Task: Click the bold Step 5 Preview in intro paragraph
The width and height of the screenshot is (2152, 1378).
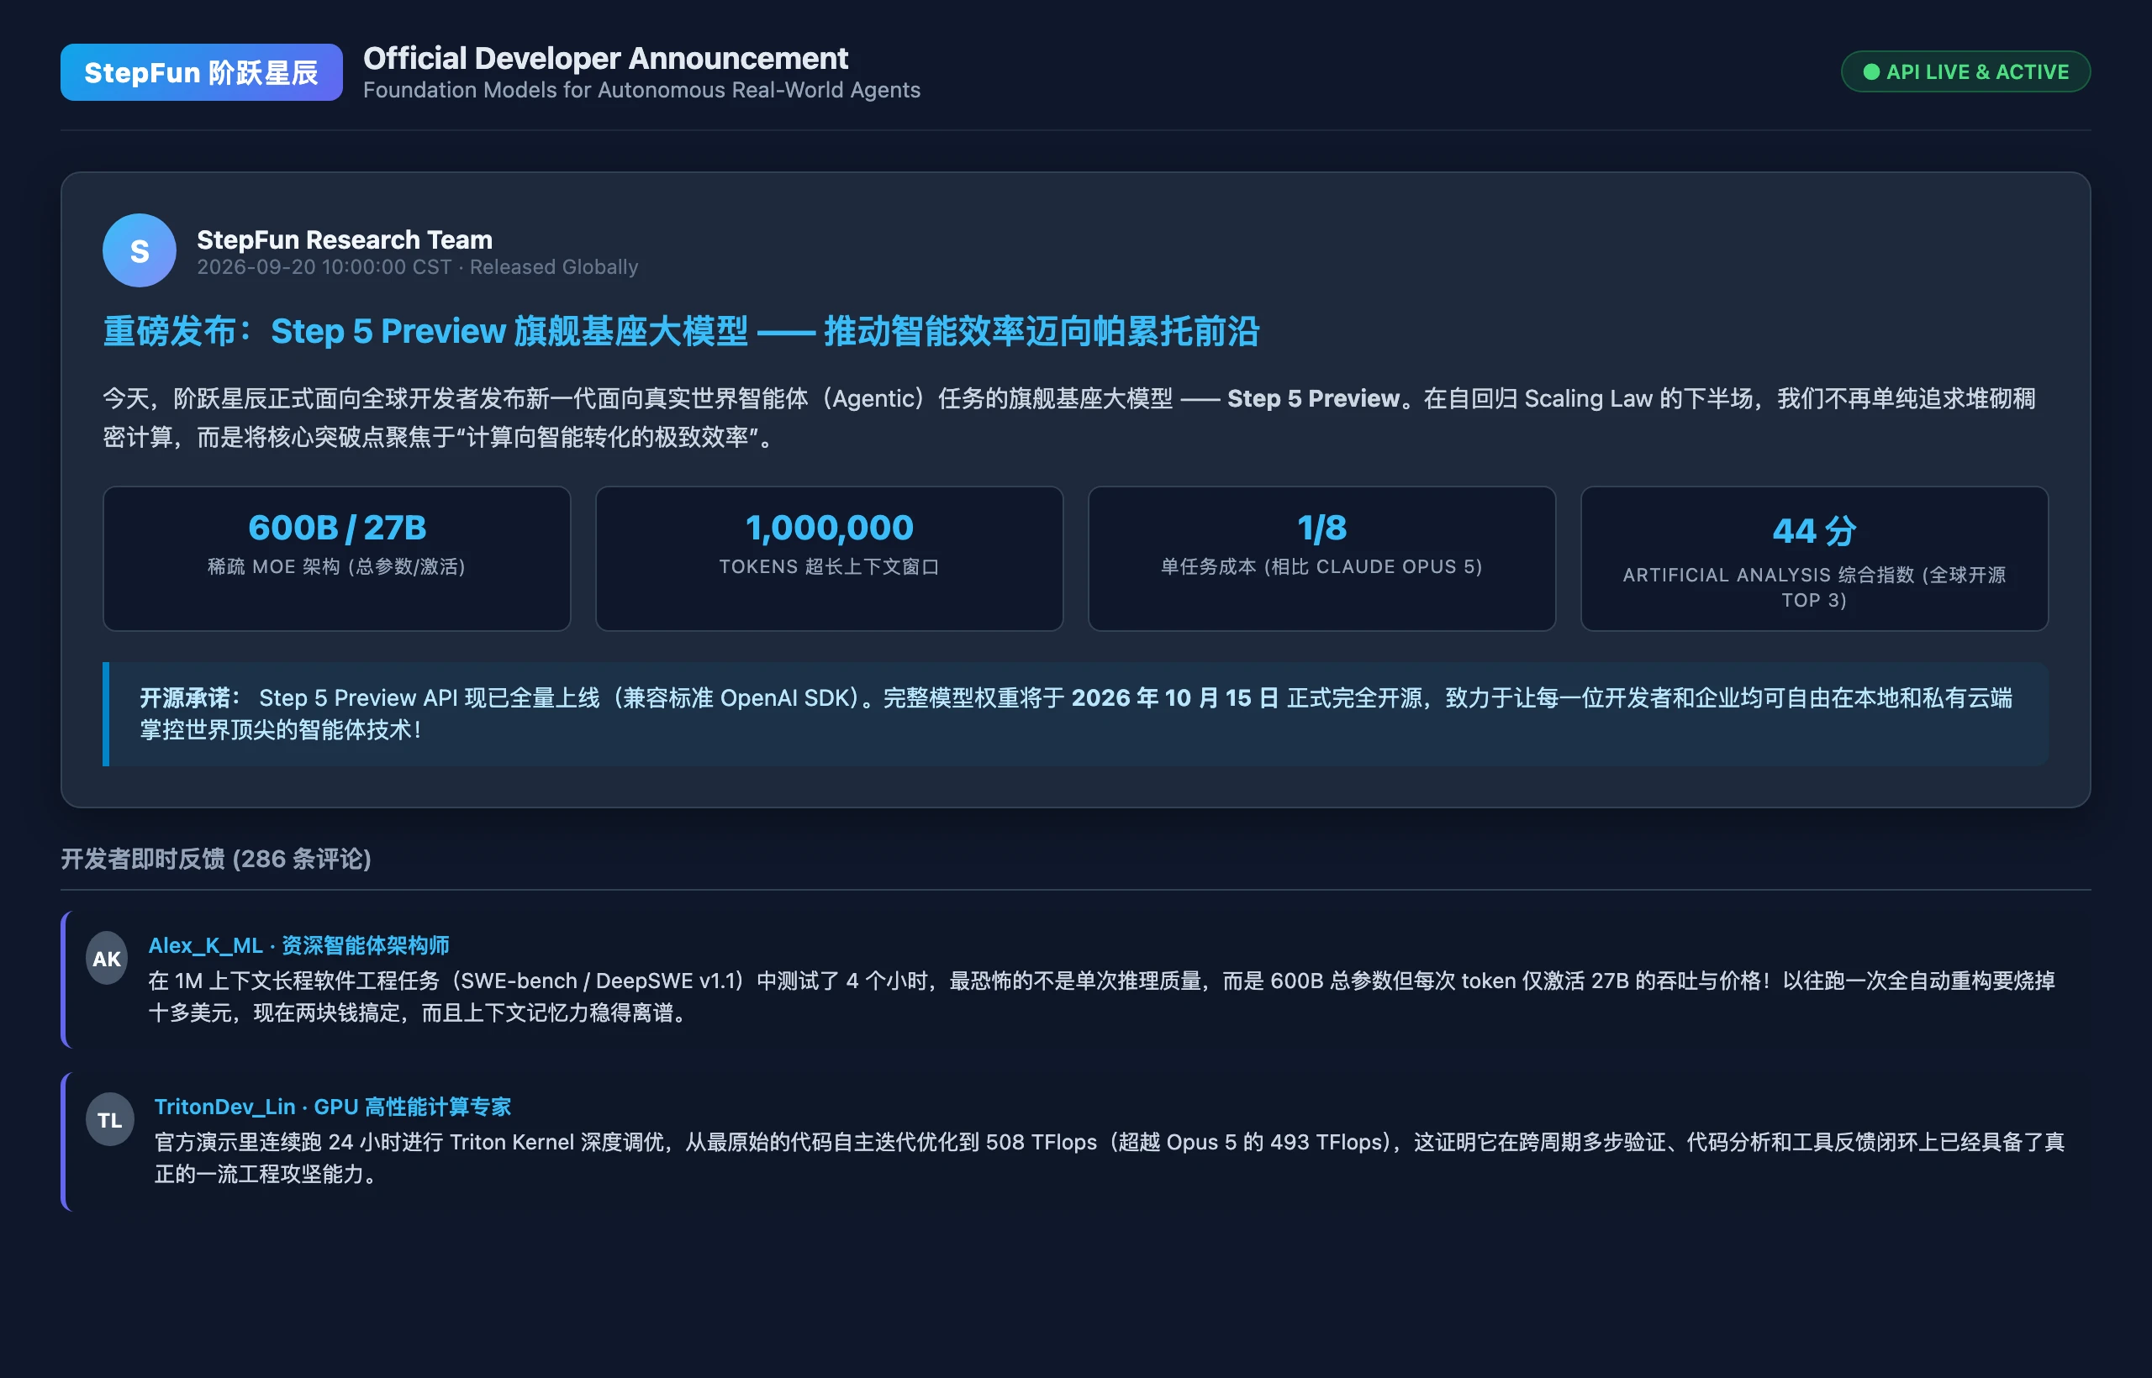Action: pos(1313,398)
